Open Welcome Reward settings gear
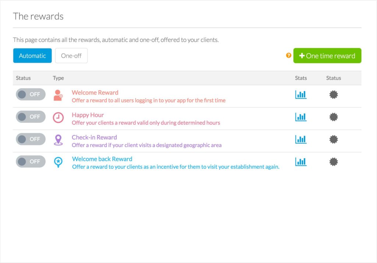The width and height of the screenshot is (377, 263). click(334, 95)
